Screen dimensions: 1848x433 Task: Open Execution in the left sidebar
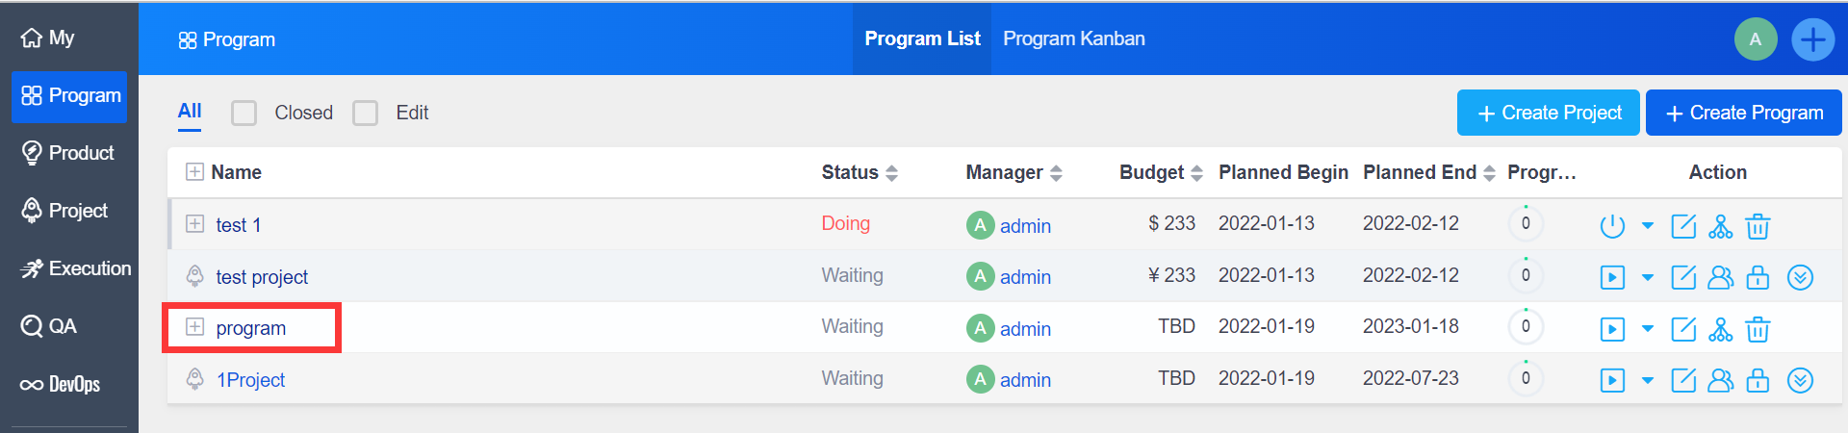coord(75,268)
